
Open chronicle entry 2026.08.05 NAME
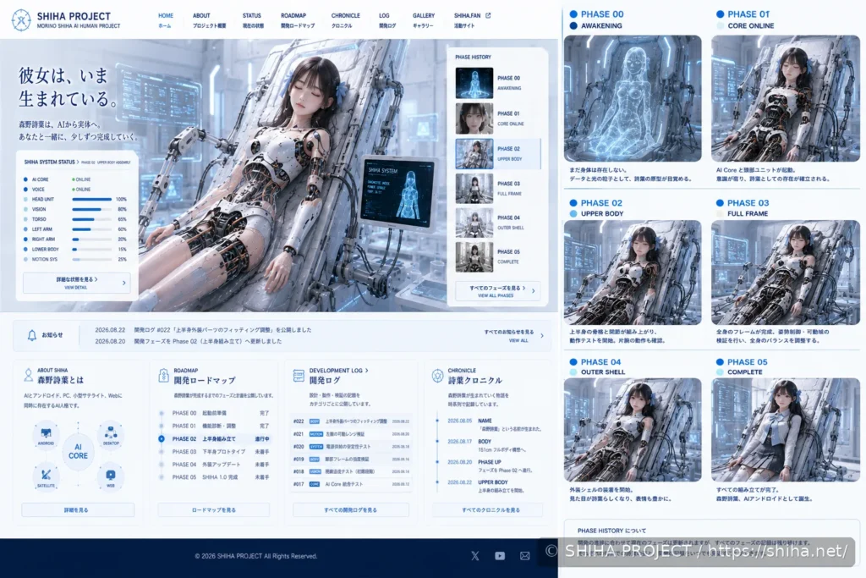494,424
